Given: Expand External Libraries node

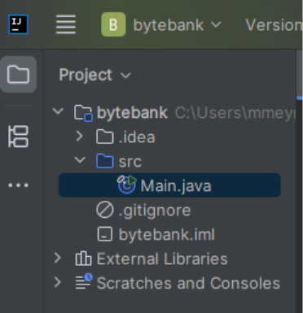Looking at the screenshot, I should coord(58,258).
